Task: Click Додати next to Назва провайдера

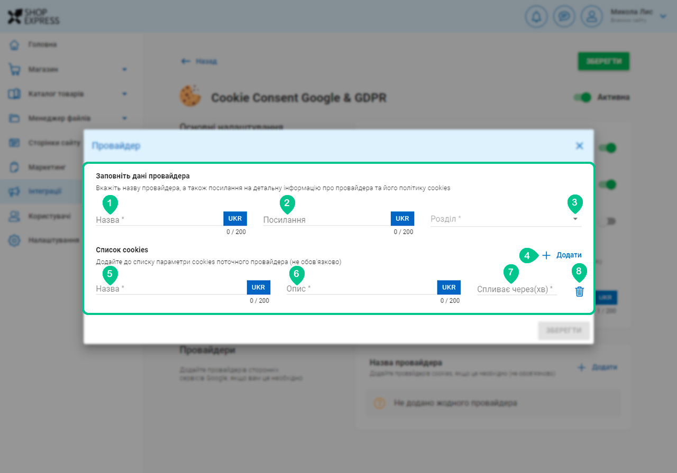Action: [597, 367]
